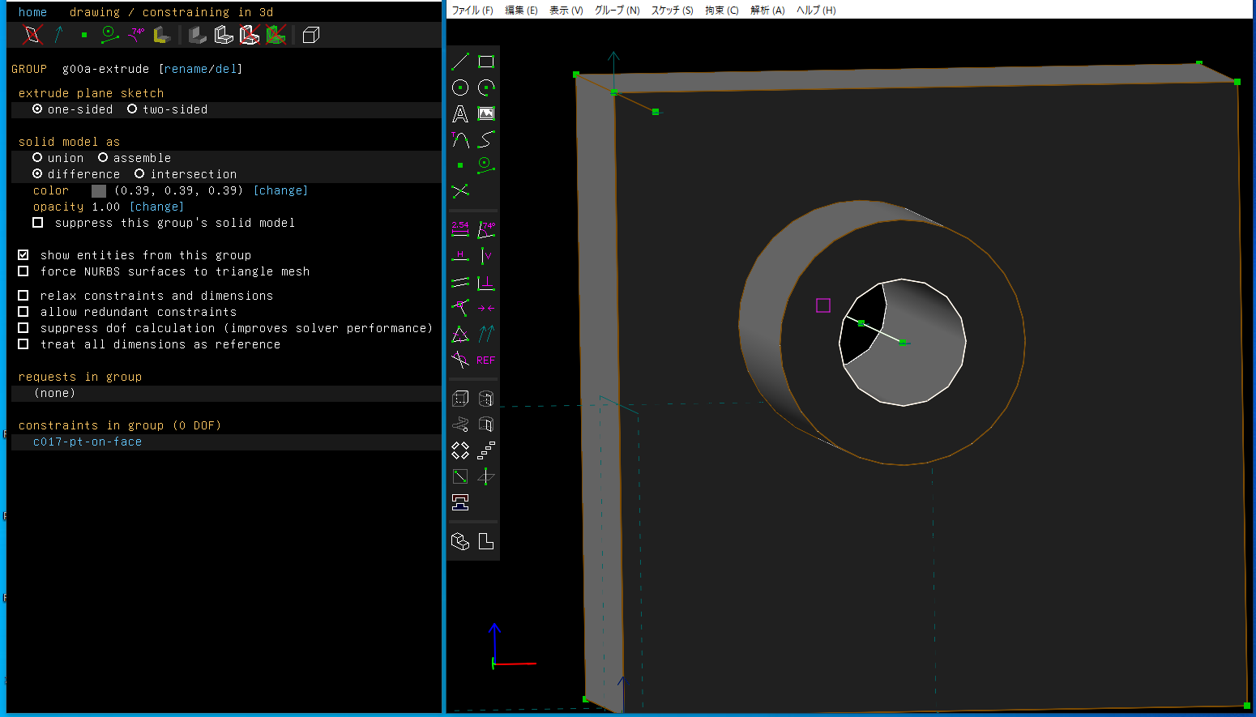Viewport: 1256px width, 717px height.
Task: Choose union for solid model
Action: point(37,158)
